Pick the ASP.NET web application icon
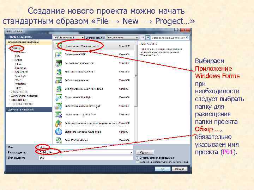 [x=59, y=71]
